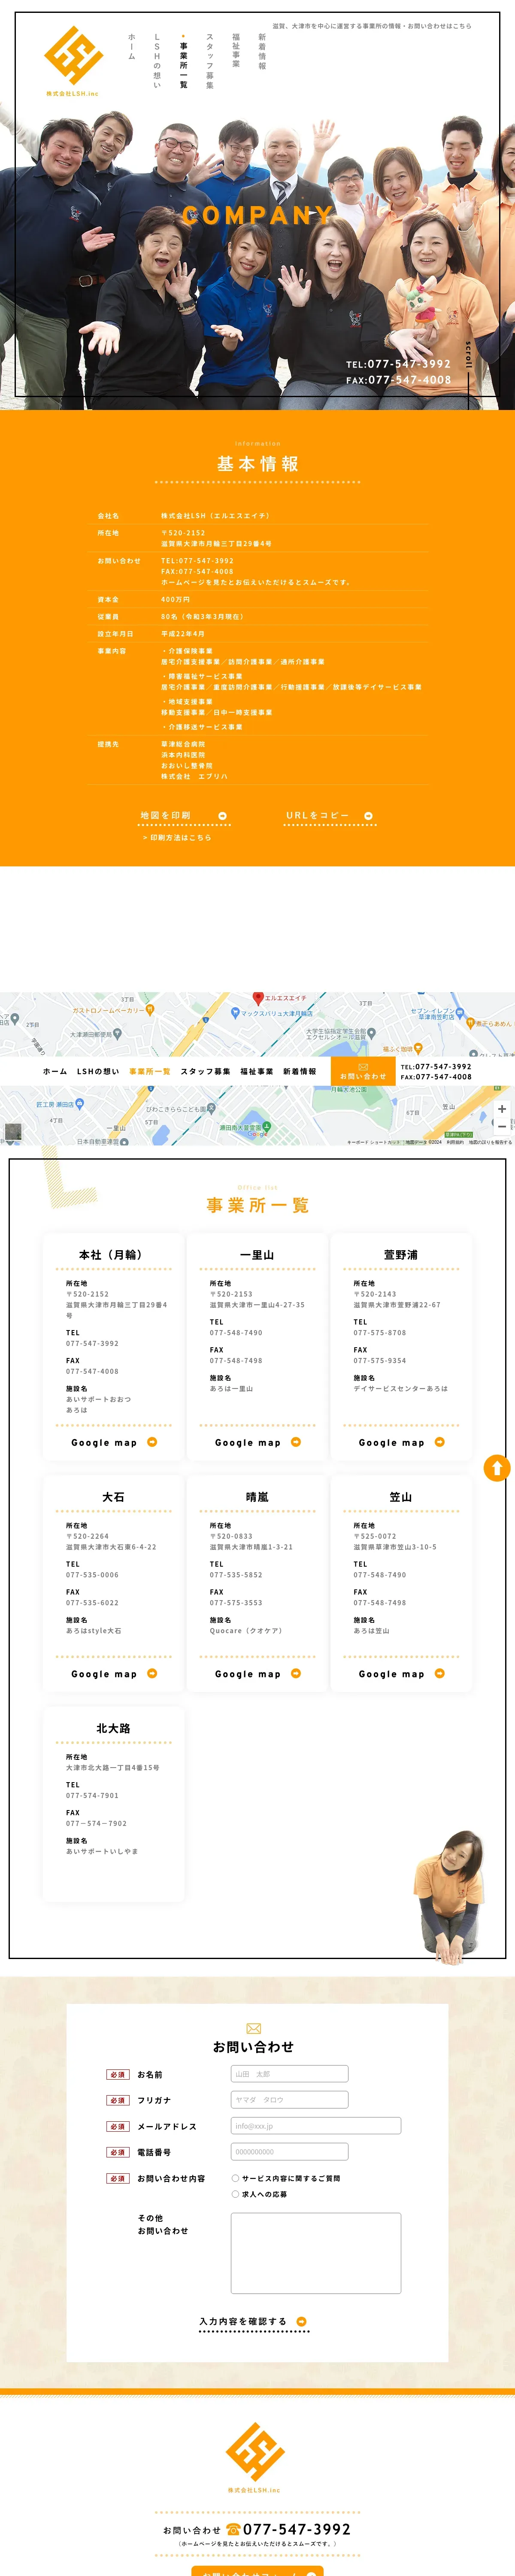This screenshot has width=515, height=2576.
Task: Click 新着情報 in the sticky navigation bar
Action: point(300,1071)
